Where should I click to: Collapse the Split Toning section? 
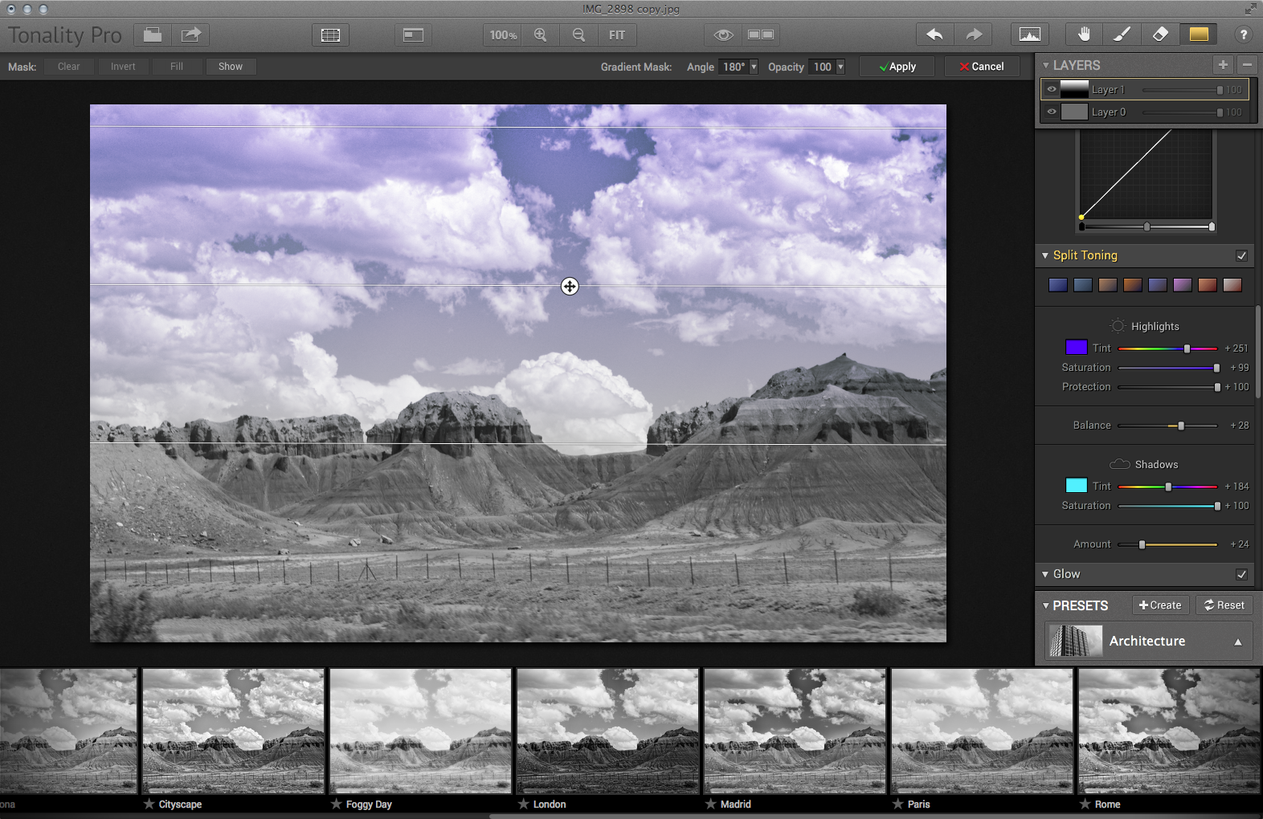[1045, 255]
